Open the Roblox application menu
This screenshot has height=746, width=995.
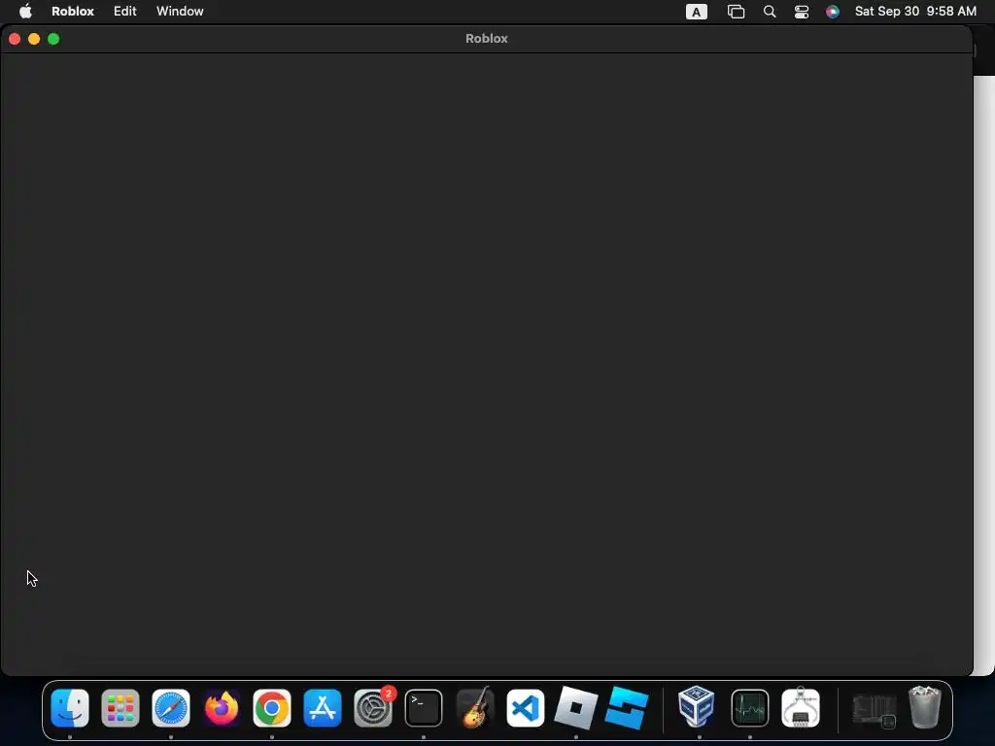(73, 12)
